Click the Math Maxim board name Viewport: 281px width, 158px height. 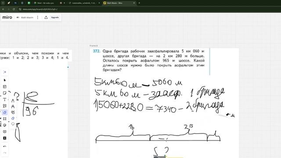point(27,18)
